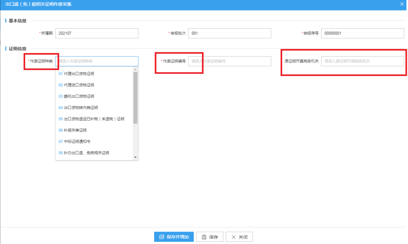This screenshot has height=244, width=408.
Task: Click the floppy disk save icon
Action: pos(204,237)
